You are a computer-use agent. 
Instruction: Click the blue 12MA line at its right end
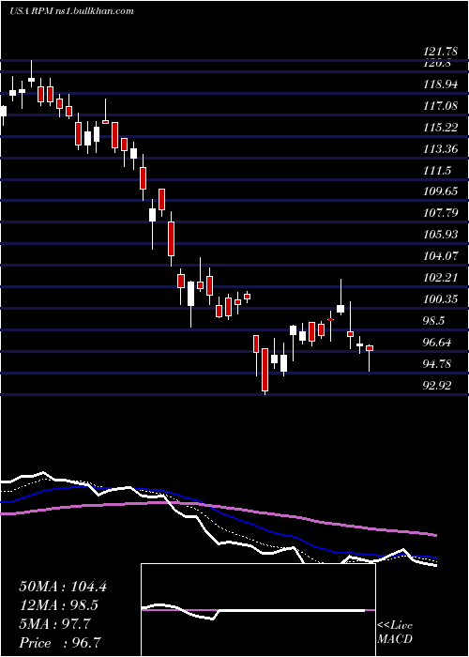pyautogui.click(x=434, y=558)
